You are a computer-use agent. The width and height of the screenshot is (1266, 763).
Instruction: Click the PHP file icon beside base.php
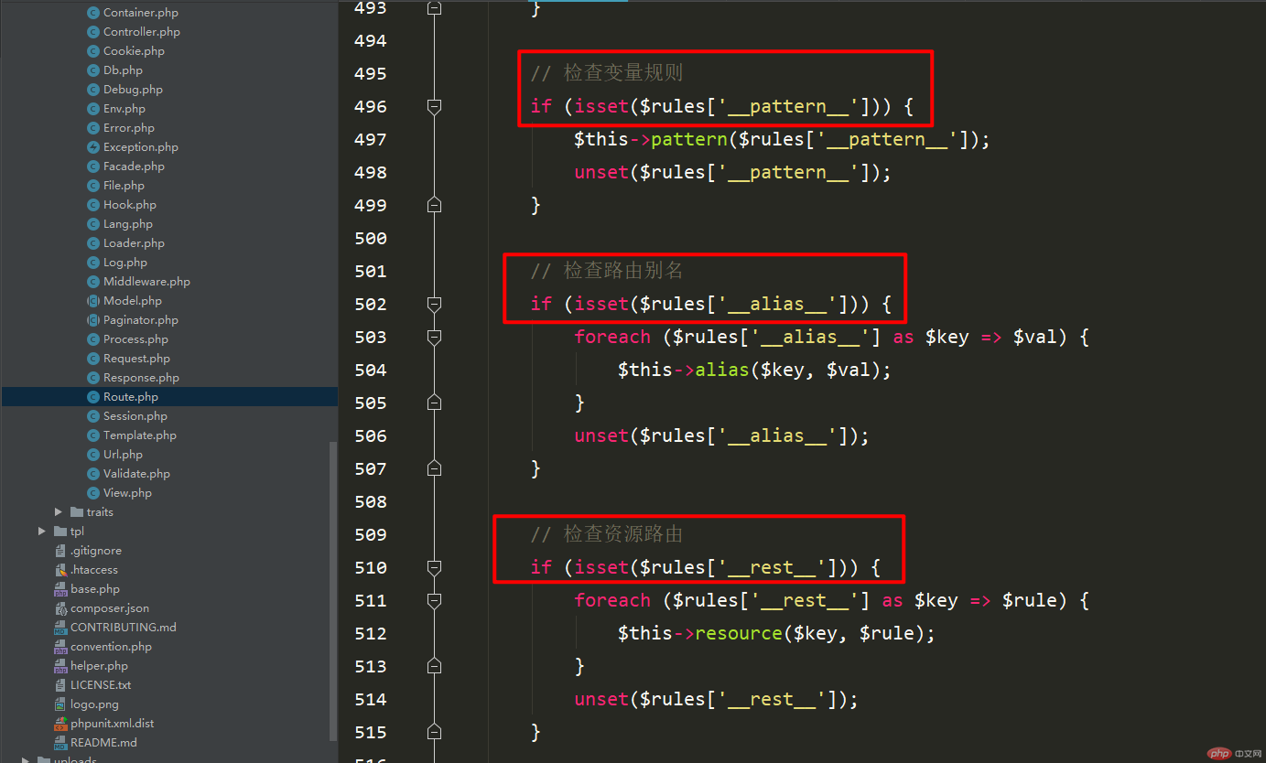click(61, 589)
